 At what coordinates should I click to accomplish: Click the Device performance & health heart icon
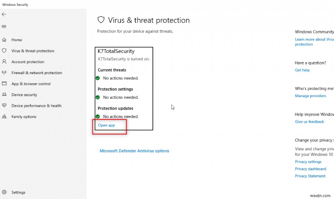[4, 106]
